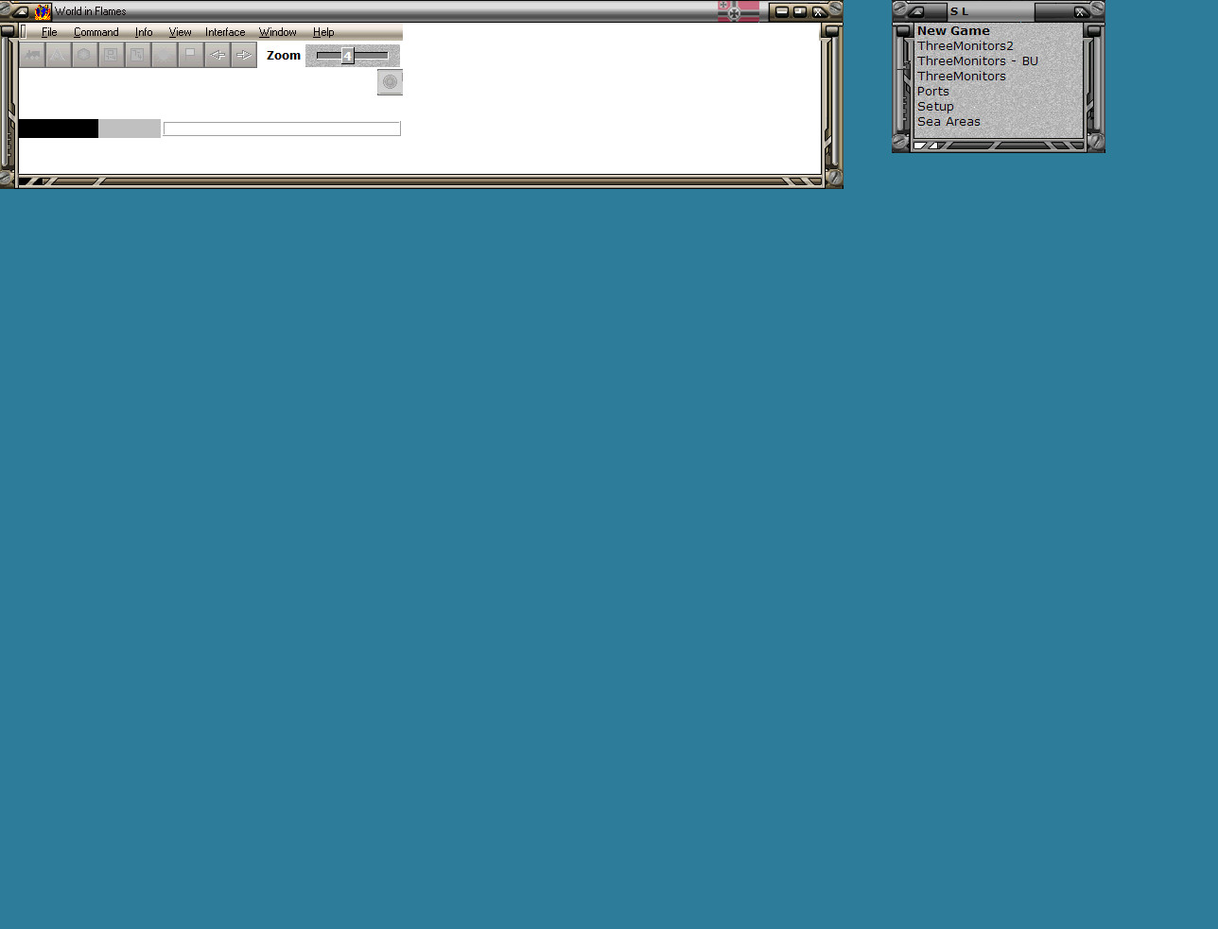1218x929 pixels.
Task: Click the next unit arrow icon
Action: [243, 55]
